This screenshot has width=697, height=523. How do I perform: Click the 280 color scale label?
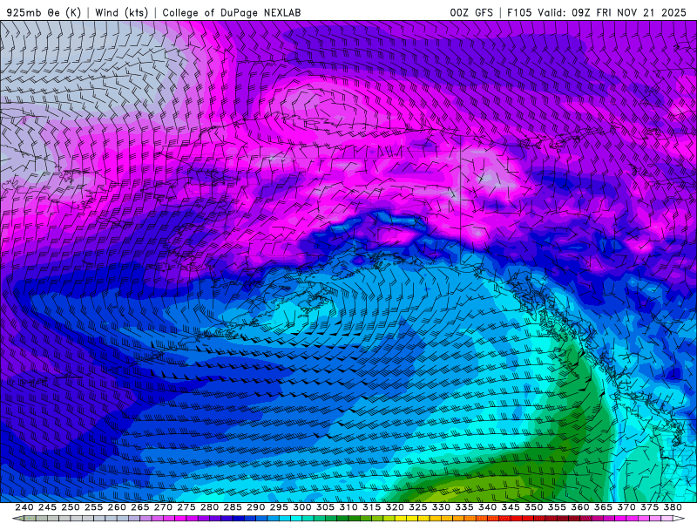[209, 507]
